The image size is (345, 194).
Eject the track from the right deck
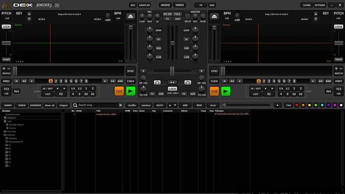214,16
